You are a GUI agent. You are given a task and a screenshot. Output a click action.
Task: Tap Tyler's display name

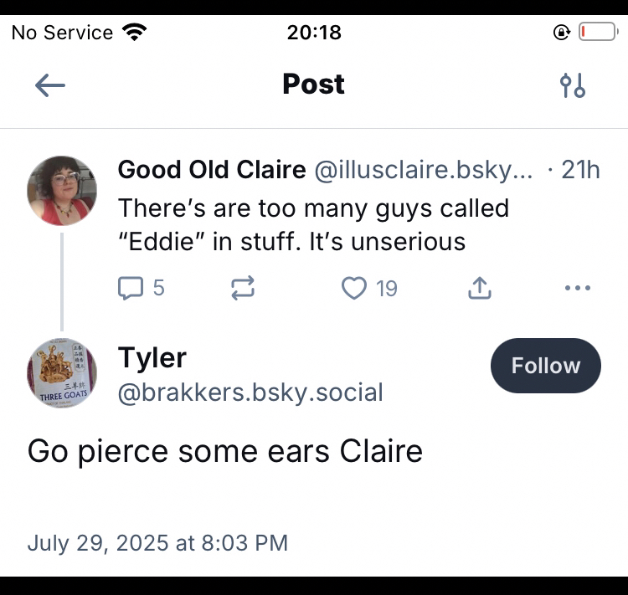coord(152,357)
